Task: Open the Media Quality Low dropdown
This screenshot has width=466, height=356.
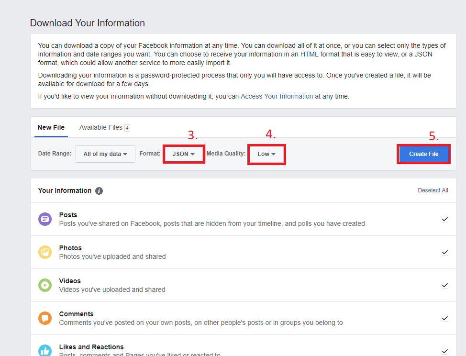Action: pos(266,154)
